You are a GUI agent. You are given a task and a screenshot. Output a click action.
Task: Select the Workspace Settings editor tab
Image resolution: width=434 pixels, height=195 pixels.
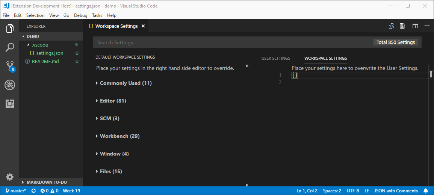coord(116,26)
